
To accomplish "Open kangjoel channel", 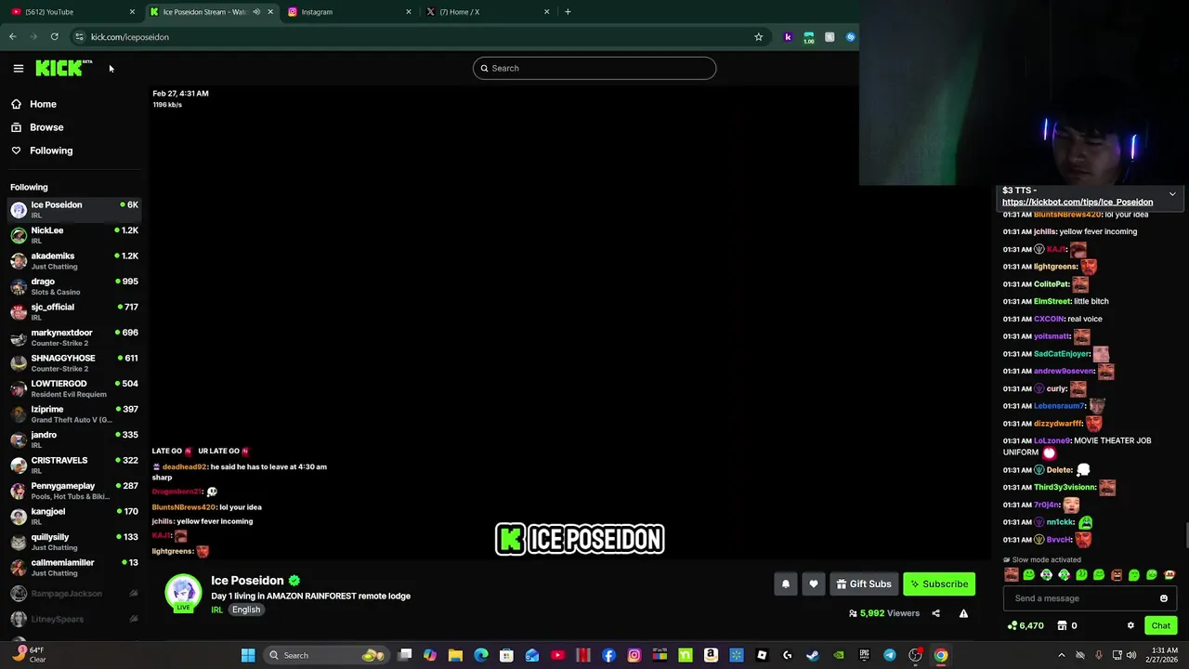I will pos(74,517).
